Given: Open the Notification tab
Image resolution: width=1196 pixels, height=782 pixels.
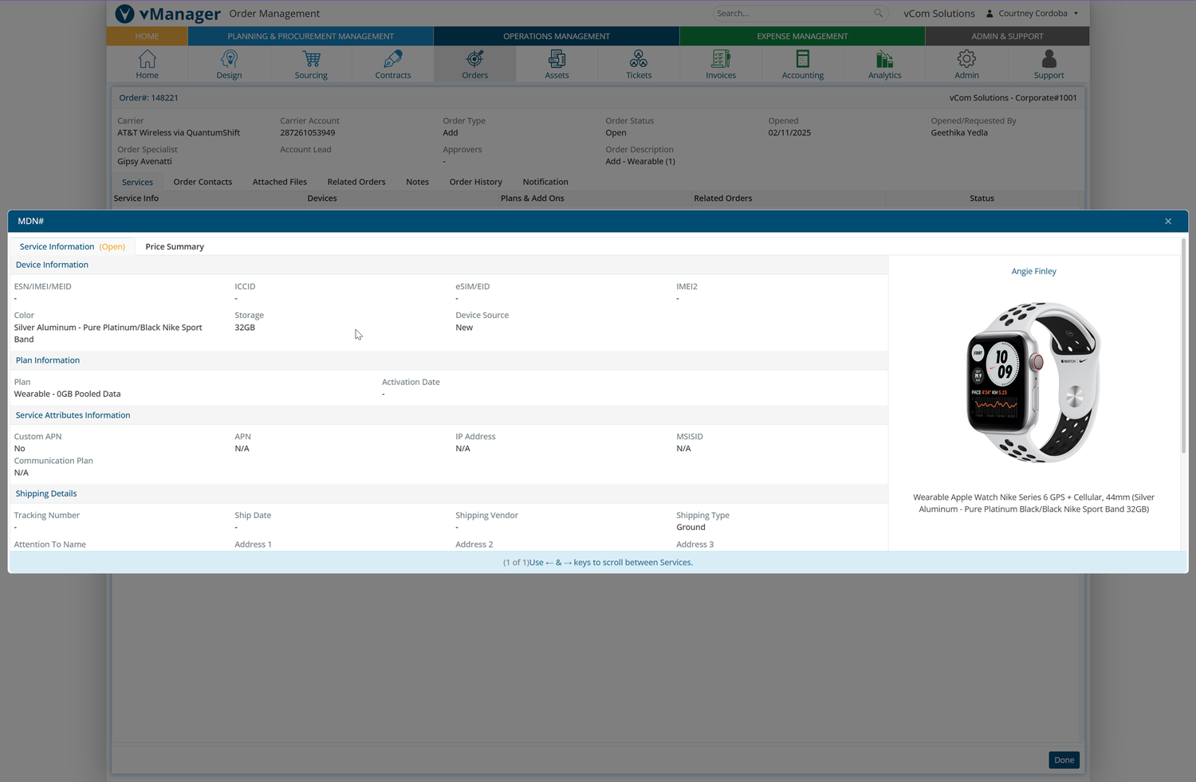Looking at the screenshot, I should coord(545,182).
